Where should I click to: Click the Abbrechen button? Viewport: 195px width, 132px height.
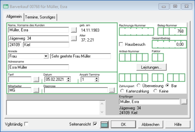(150, 124)
